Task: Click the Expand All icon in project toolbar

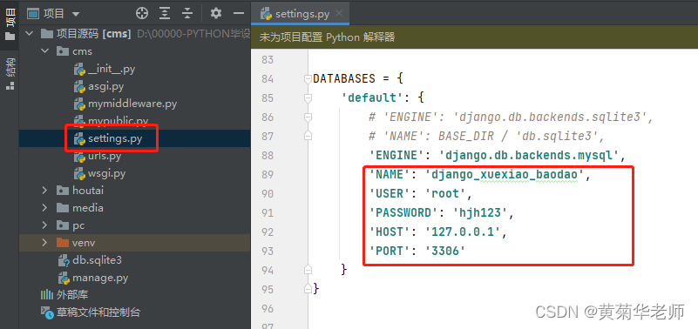Action: pos(166,14)
